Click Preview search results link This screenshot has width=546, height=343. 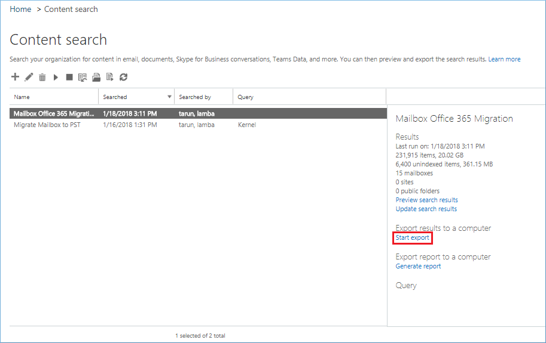click(x=426, y=200)
